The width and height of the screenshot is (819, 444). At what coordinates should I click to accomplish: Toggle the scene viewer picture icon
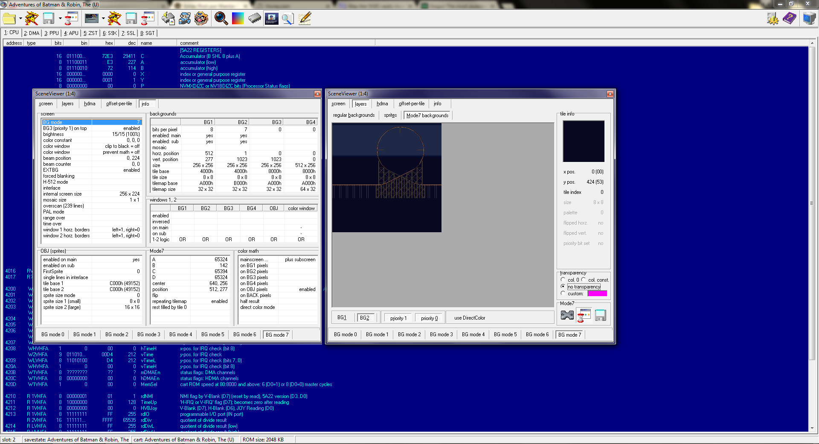click(271, 18)
